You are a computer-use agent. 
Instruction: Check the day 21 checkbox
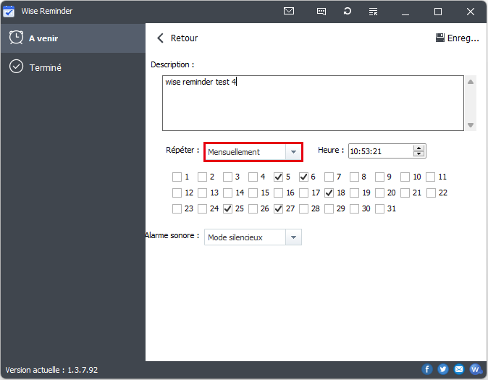(x=405, y=193)
